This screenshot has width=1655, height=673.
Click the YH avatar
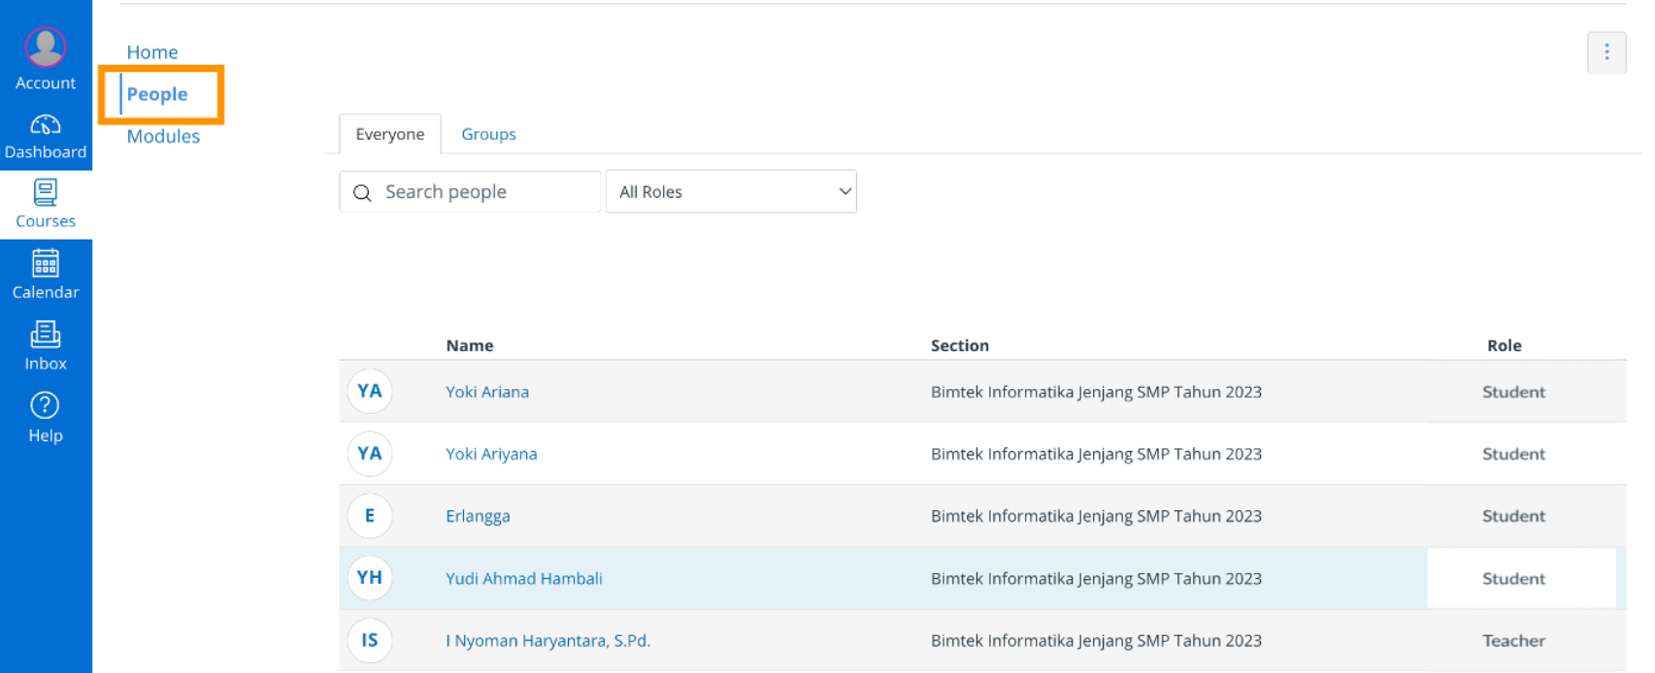click(x=370, y=578)
